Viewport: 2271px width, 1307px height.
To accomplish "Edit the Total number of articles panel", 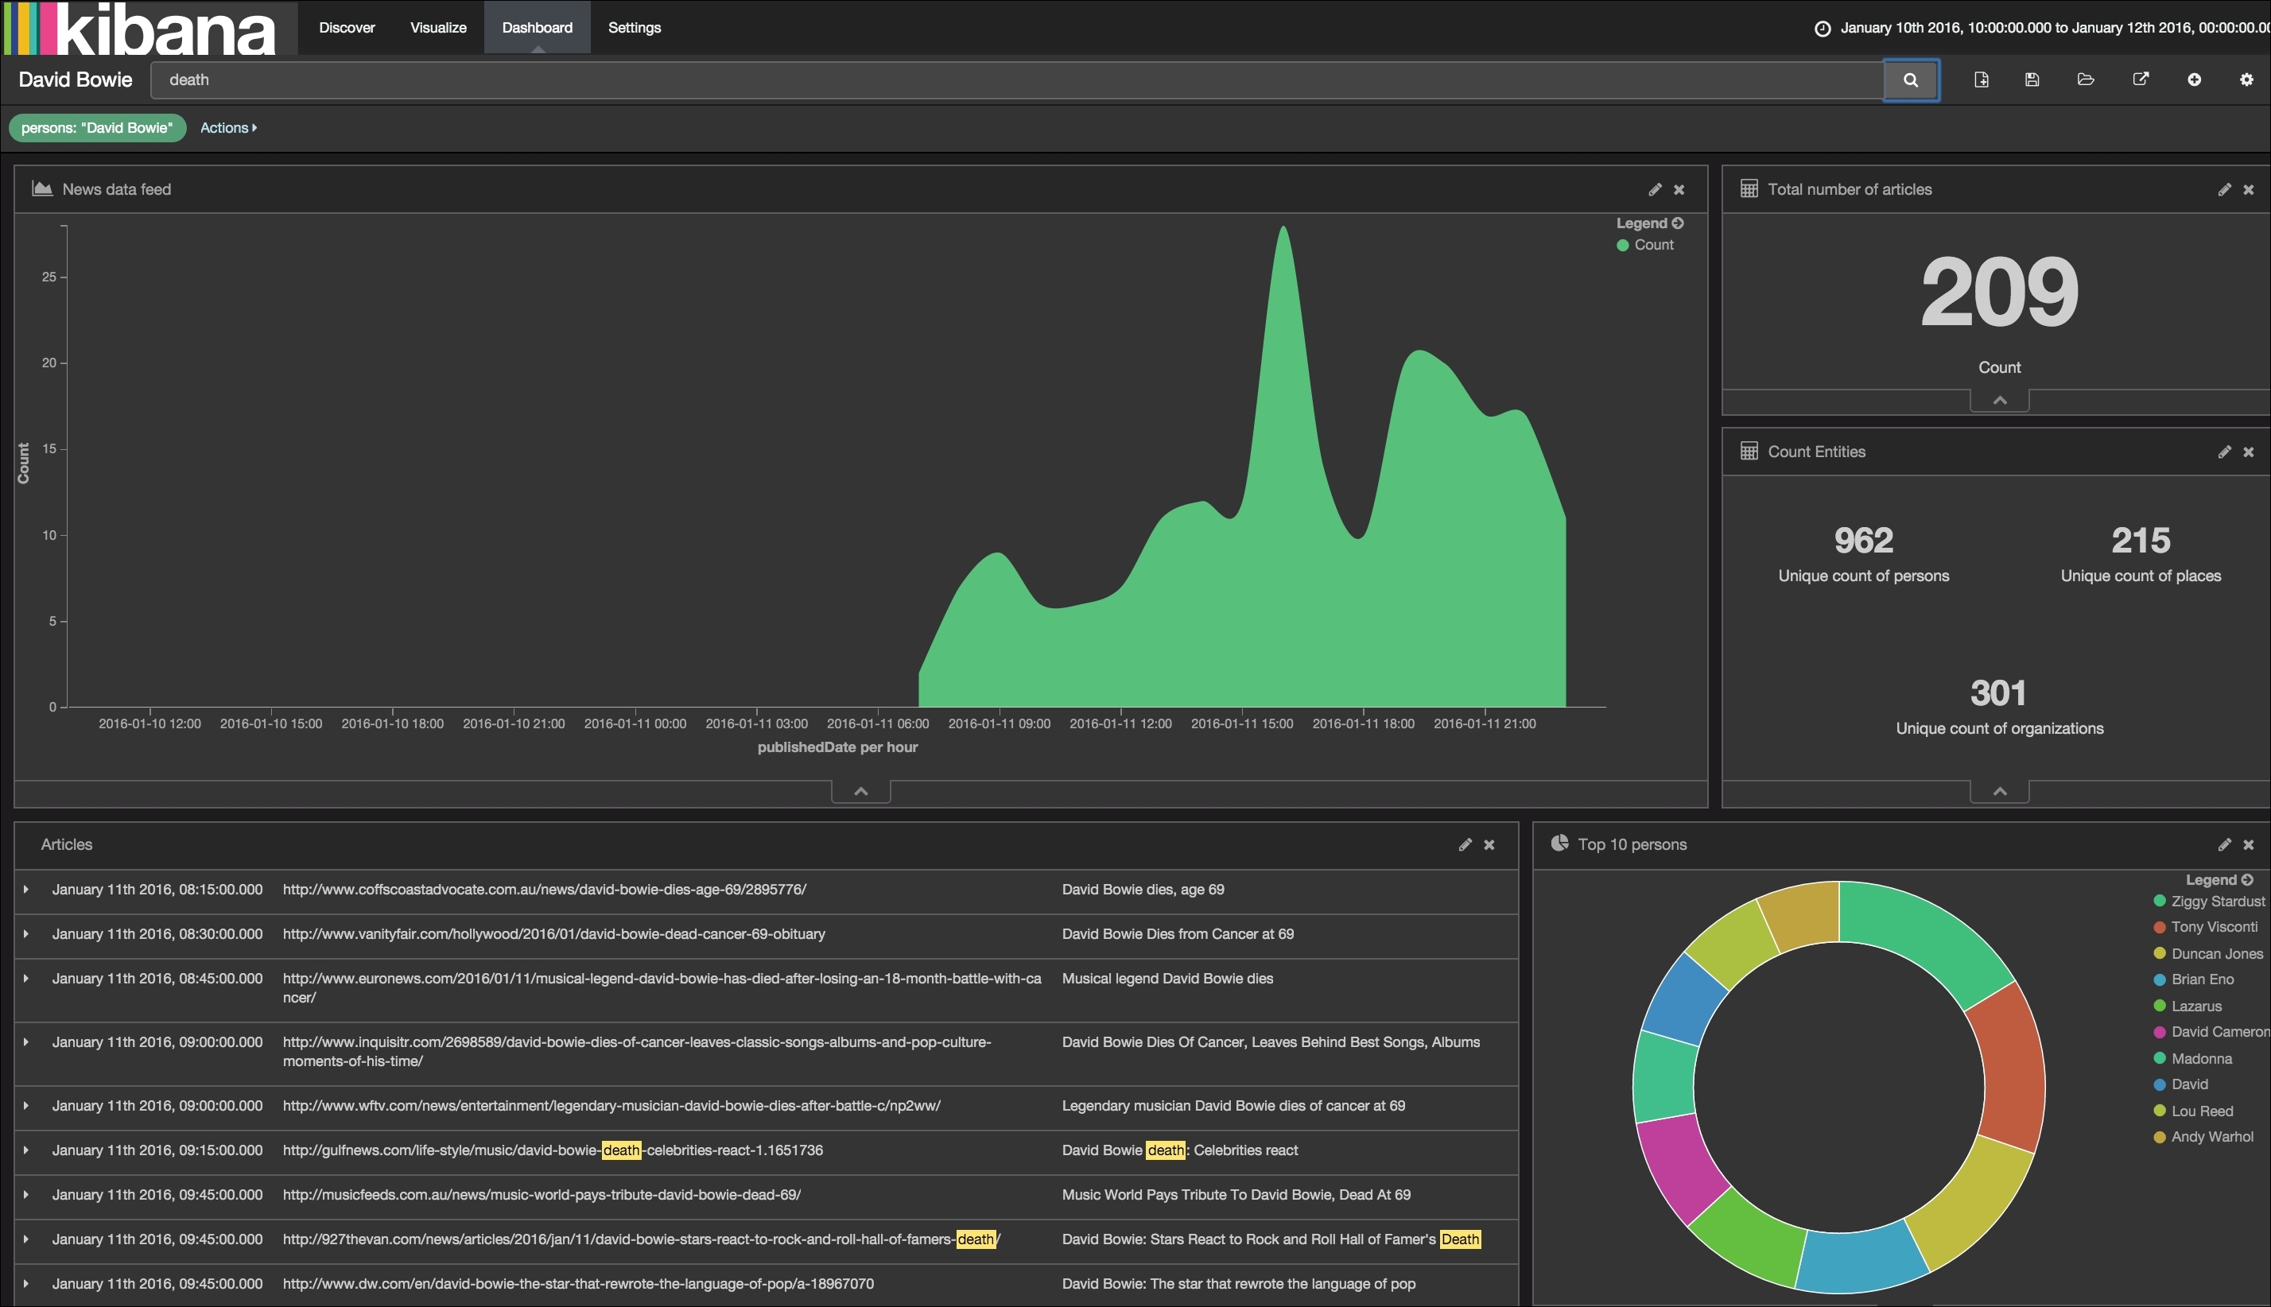I will click(x=2224, y=189).
